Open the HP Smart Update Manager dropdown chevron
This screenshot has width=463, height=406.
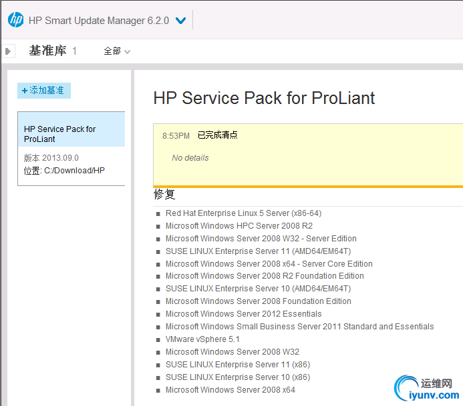pyautogui.click(x=180, y=21)
